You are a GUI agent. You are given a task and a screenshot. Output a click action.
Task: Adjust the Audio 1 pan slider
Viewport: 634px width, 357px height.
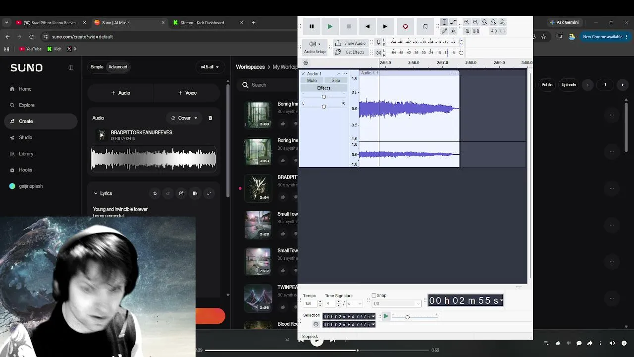pyautogui.click(x=324, y=107)
